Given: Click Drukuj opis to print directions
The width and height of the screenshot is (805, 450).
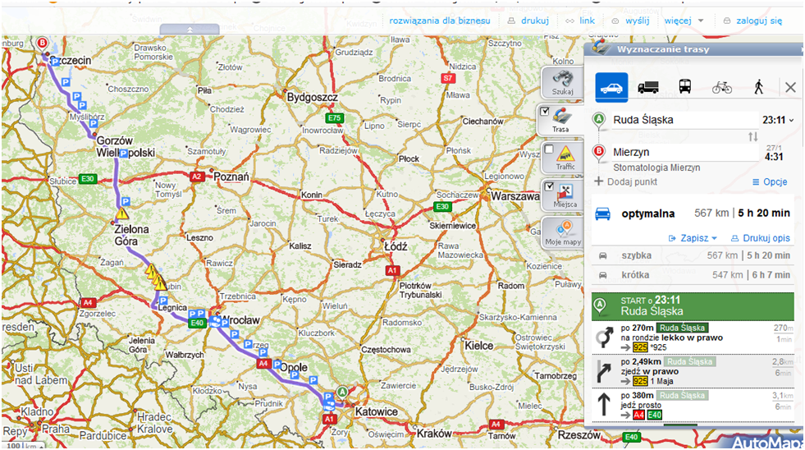Looking at the screenshot, I should tap(761, 238).
